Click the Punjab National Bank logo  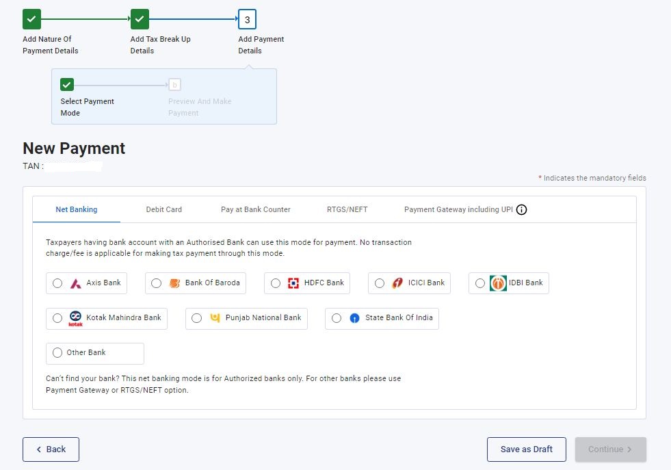tap(215, 318)
